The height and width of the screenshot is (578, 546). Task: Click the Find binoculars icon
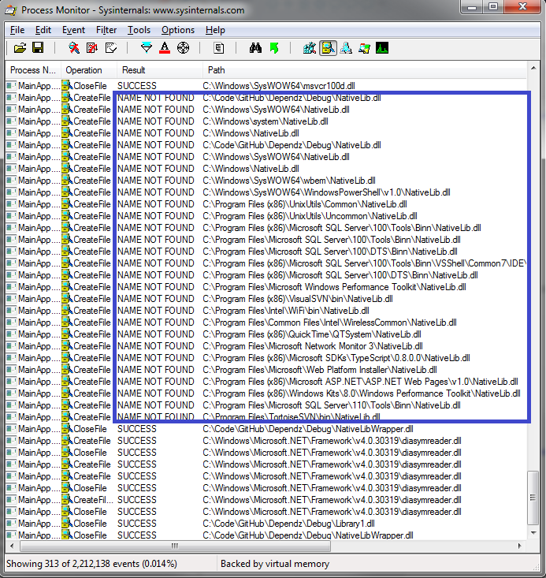255,48
